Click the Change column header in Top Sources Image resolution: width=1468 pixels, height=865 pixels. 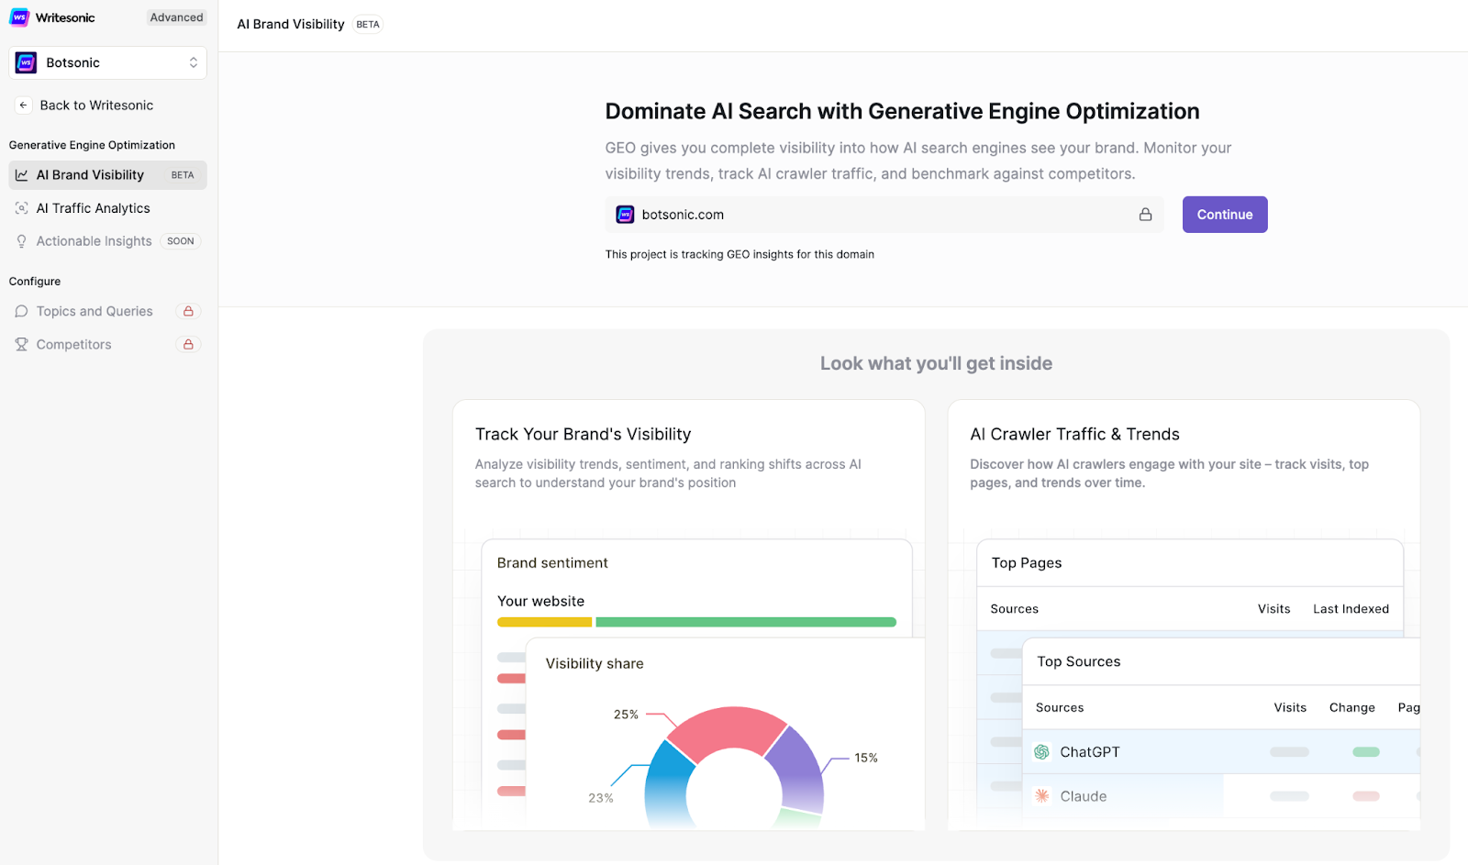(1352, 708)
